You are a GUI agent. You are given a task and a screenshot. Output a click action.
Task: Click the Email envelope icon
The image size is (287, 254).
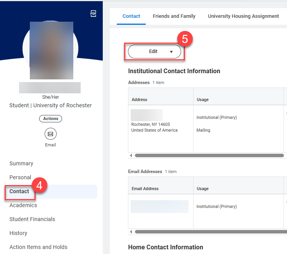point(50,134)
